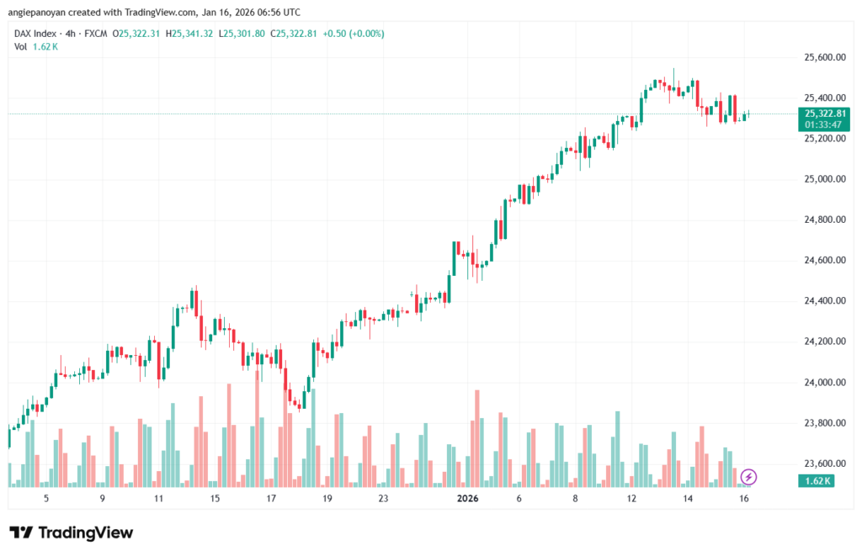The height and width of the screenshot is (556, 862).
Task: Select the 12 date marker on time axis
Action: click(631, 499)
